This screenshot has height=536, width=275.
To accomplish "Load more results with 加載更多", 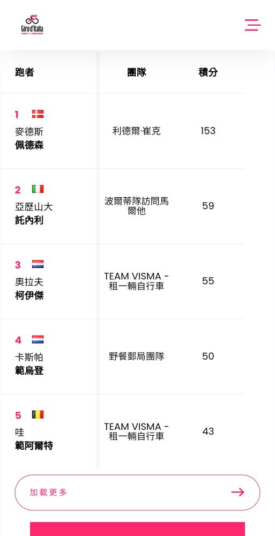I will 137,492.
